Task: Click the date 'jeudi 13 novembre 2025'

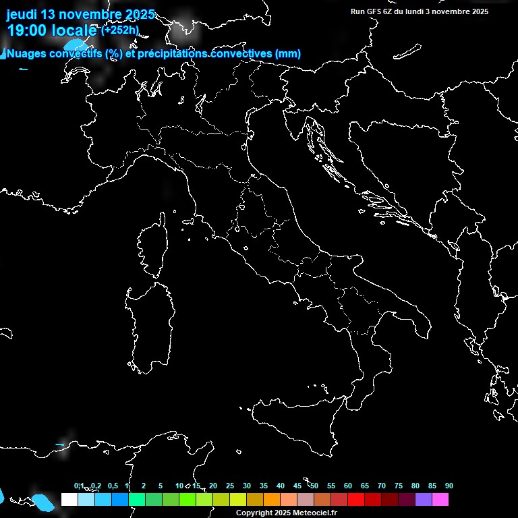Action: pos(81,15)
